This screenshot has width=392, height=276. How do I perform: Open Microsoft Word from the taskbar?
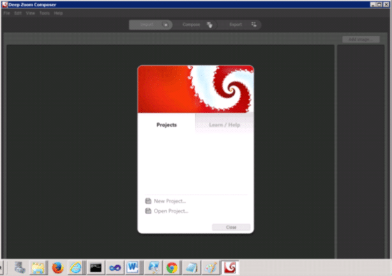click(x=133, y=268)
